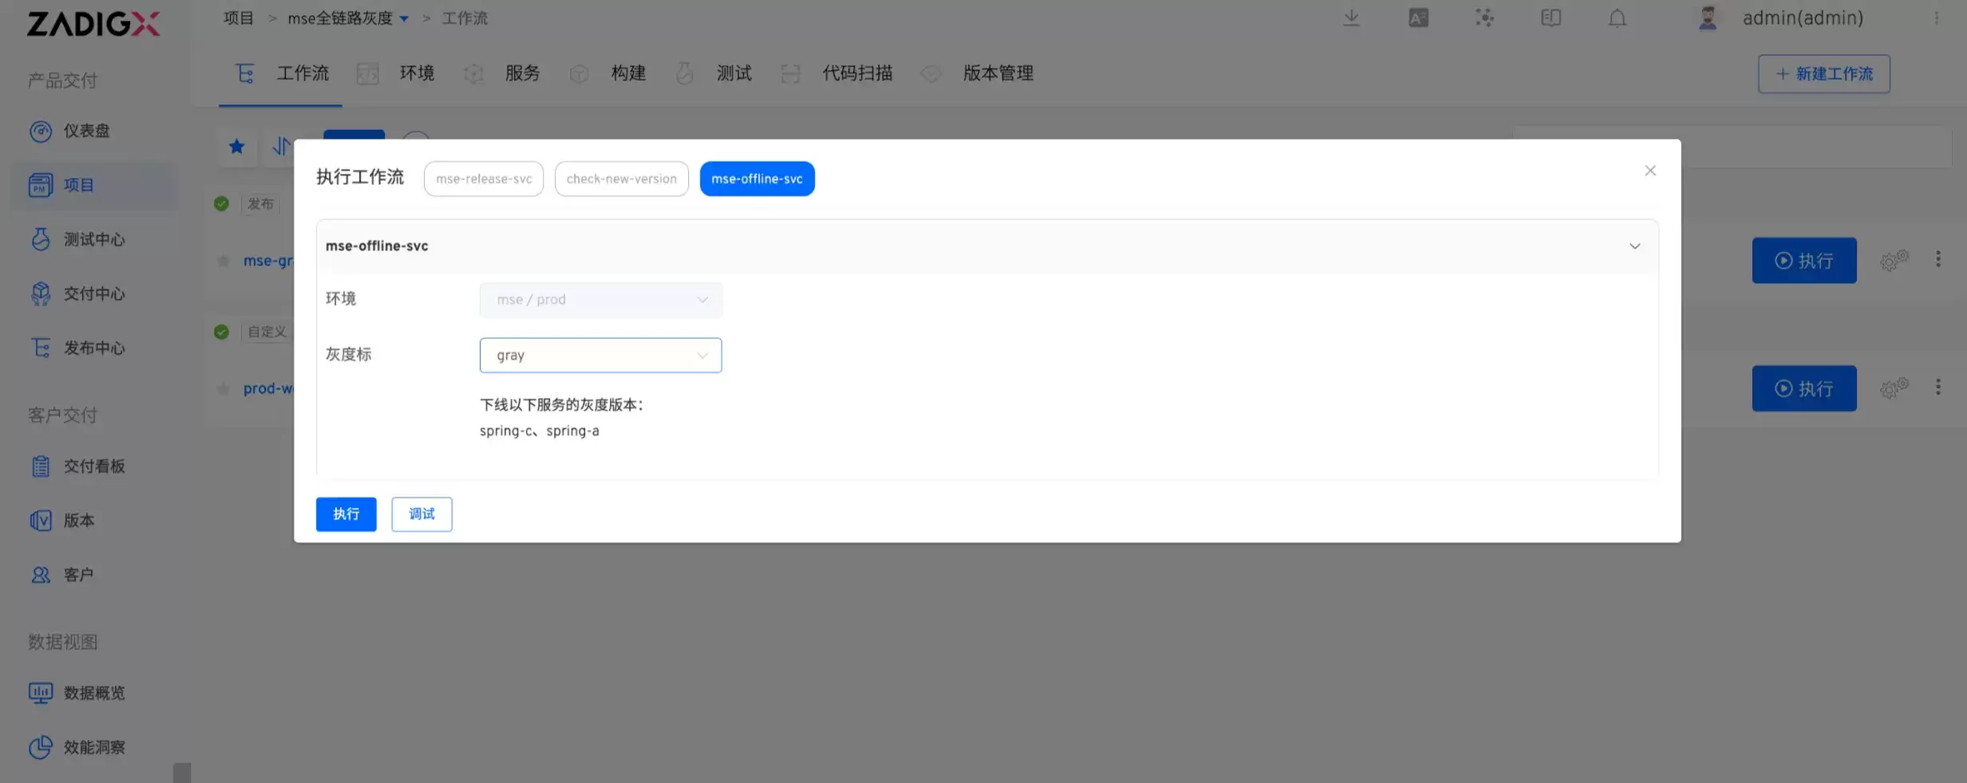Open notifications bell
Viewport: 1967px width, 783px height.
pyautogui.click(x=1617, y=18)
